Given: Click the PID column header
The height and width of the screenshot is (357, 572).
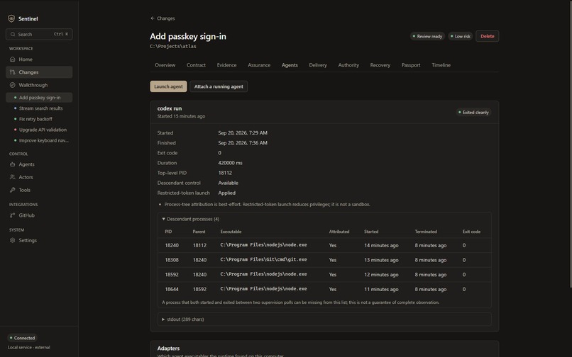Looking at the screenshot, I should click(x=168, y=232).
